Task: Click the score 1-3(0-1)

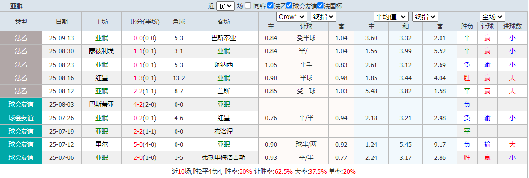Action: [145, 78]
